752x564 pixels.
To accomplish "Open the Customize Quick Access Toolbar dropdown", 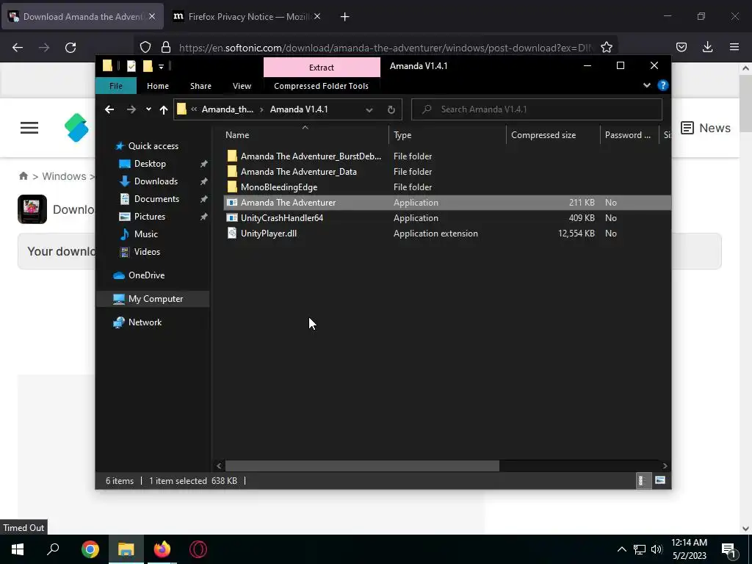I will click(x=161, y=67).
